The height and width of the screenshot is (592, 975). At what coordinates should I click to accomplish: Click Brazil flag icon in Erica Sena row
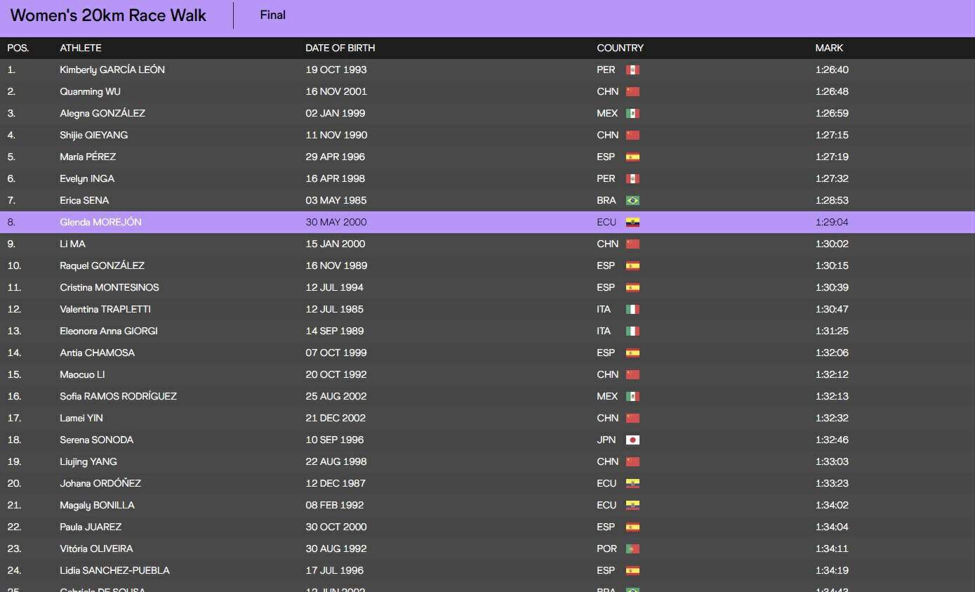pyautogui.click(x=632, y=201)
